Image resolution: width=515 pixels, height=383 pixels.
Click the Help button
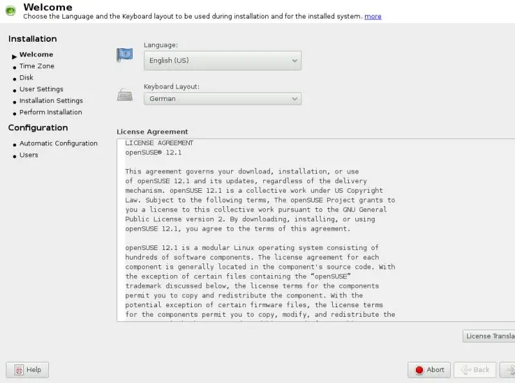27,370
